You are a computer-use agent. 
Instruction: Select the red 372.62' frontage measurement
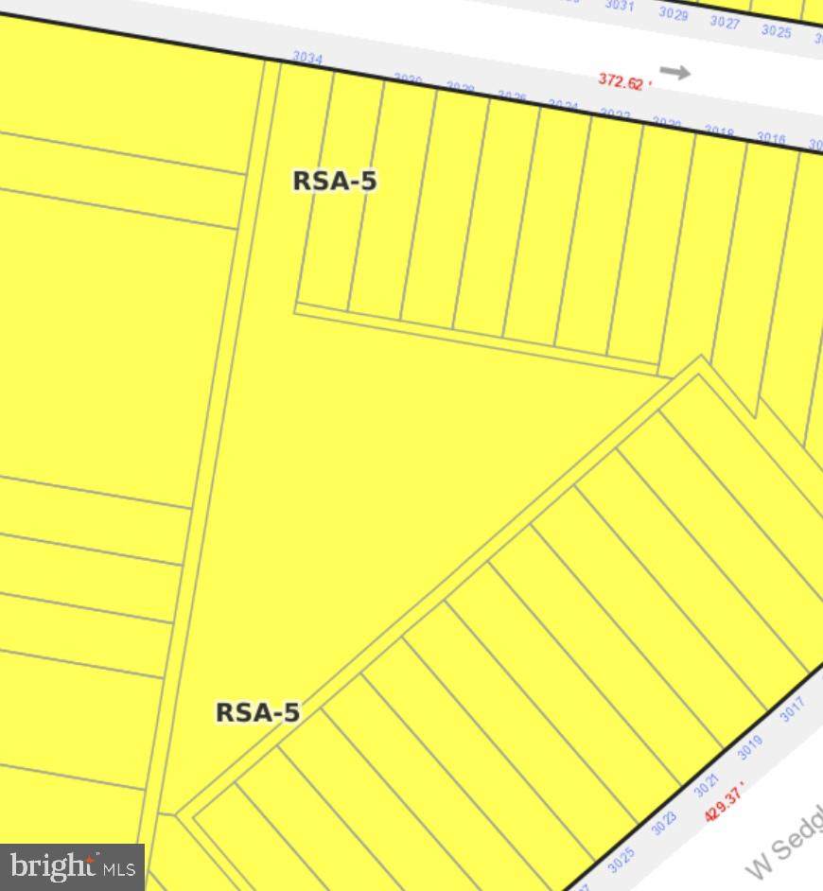click(x=624, y=82)
